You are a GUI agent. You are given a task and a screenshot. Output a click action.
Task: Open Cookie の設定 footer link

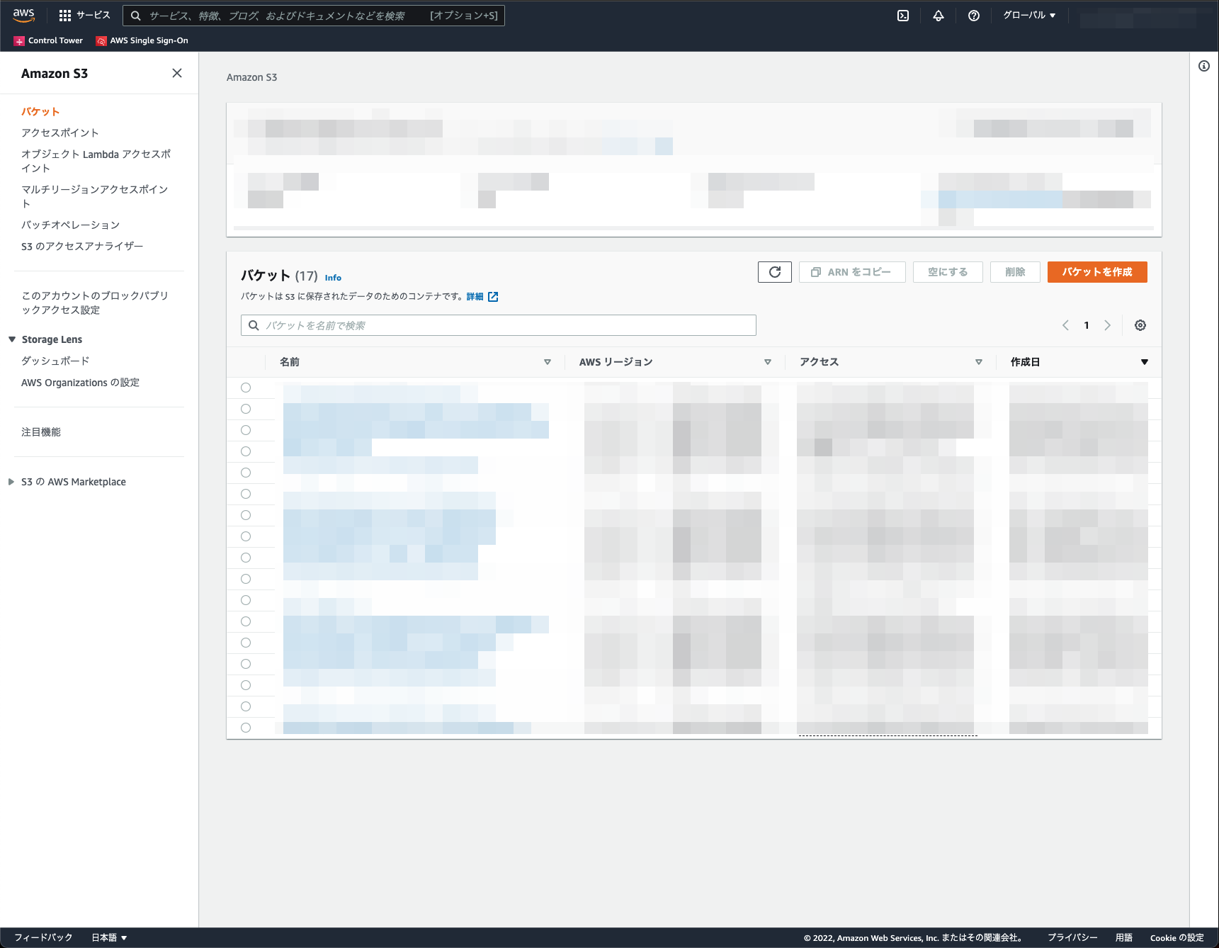1177,937
